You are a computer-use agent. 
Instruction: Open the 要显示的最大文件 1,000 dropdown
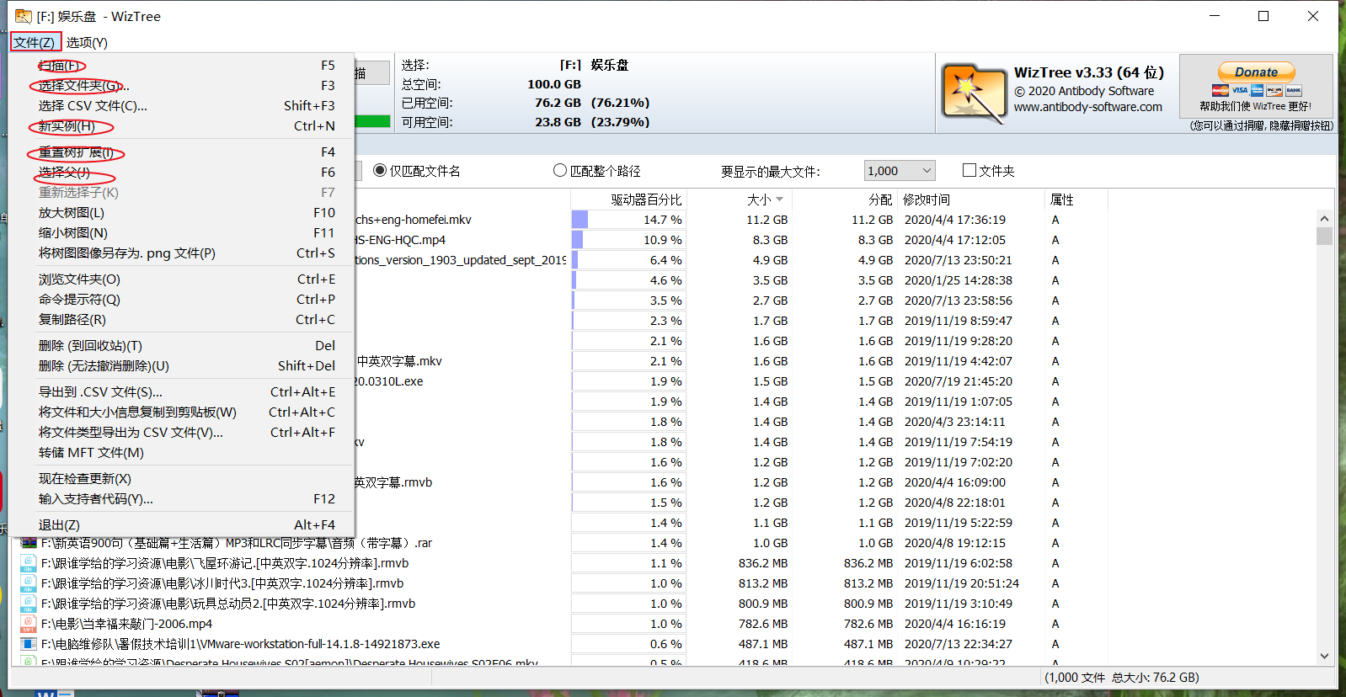[900, 171]
